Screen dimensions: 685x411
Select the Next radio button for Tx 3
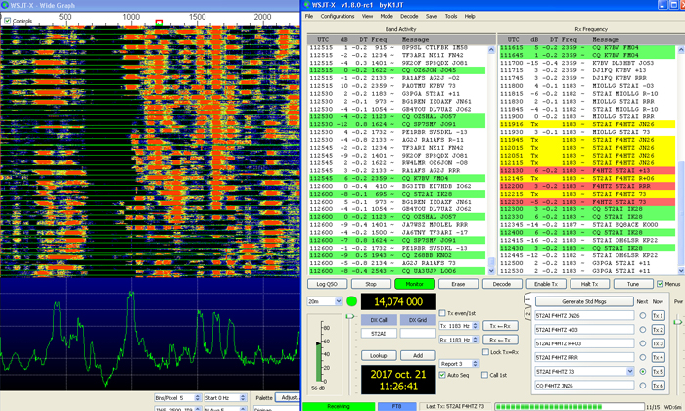(643, 343)
